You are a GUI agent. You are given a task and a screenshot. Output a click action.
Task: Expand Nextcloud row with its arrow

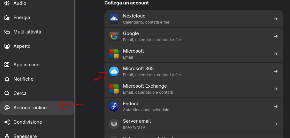pyautogui.click(x=275, y=19)
